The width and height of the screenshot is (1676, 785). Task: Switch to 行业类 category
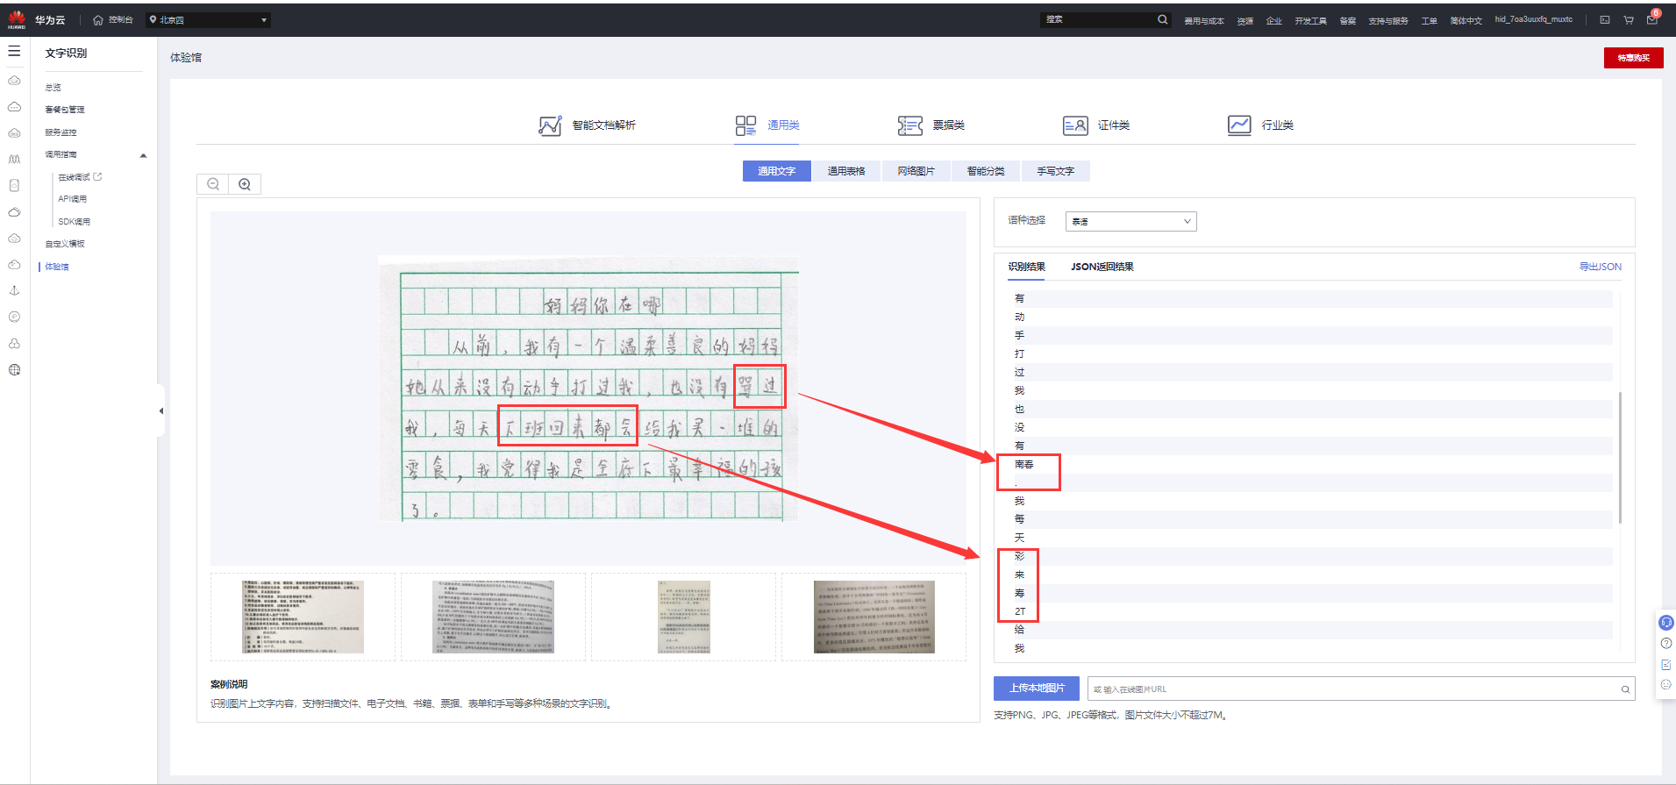tap(1260, 125)
